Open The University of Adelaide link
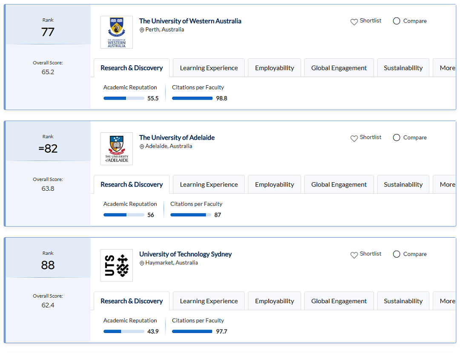This screenshot has height=353, width=460. tap(177, 138)
